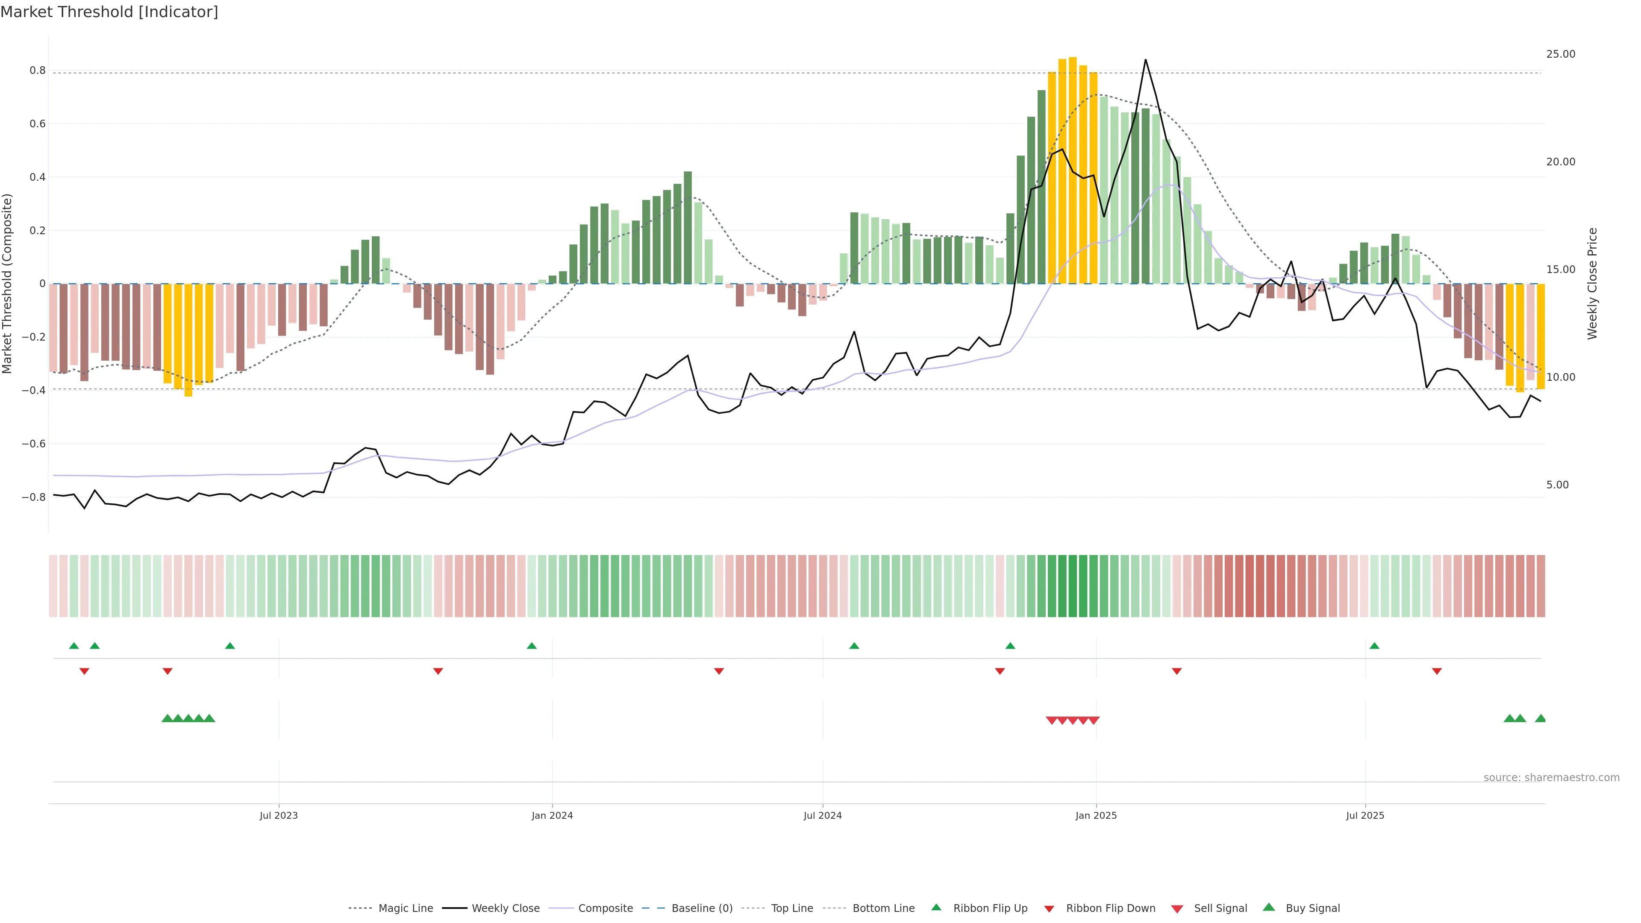The image size is (1641, 923).
Task: Click the darkest green ribbon heatmap cell
Action: pyautogui.click(x=1073, y=585)
